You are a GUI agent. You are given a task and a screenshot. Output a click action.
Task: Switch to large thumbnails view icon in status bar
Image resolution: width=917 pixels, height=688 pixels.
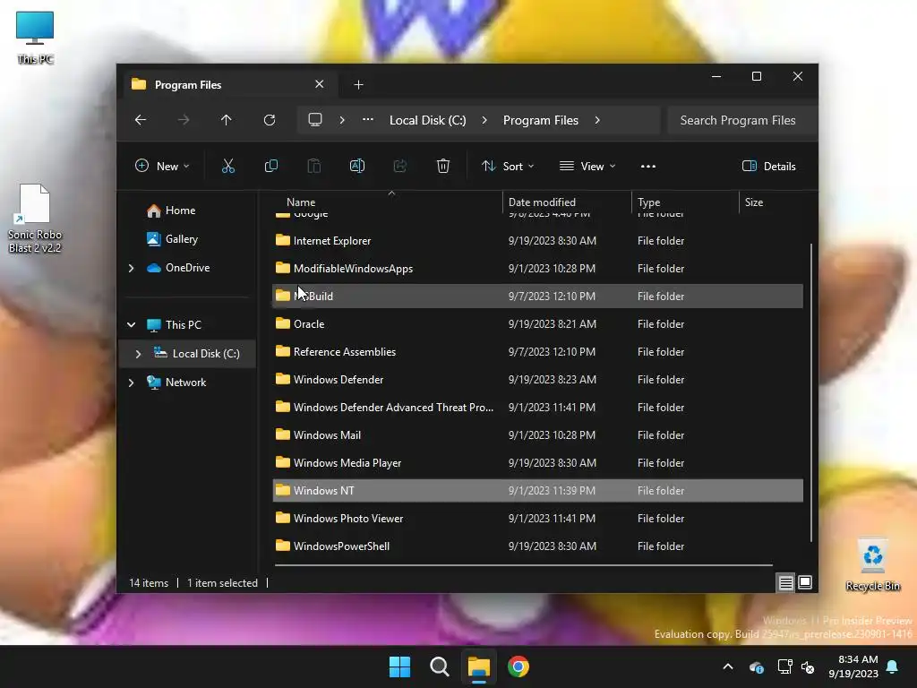pos(805,582)
